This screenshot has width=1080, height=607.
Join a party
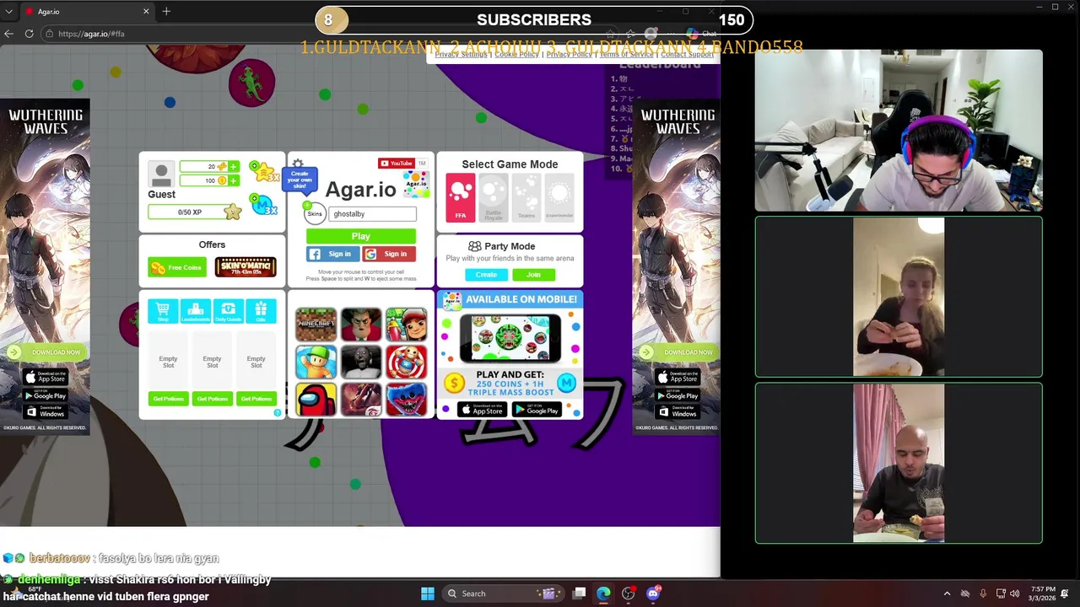[x=533, y=275]
